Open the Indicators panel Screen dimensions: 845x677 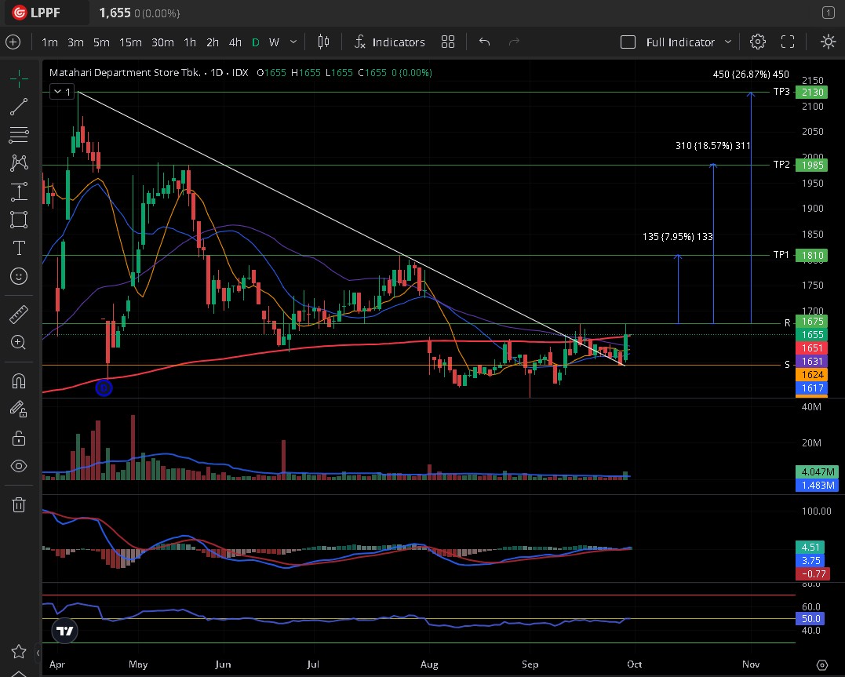point(389,42)
